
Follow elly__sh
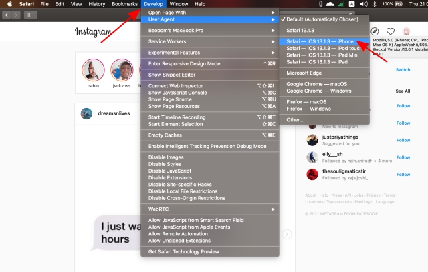403,157
